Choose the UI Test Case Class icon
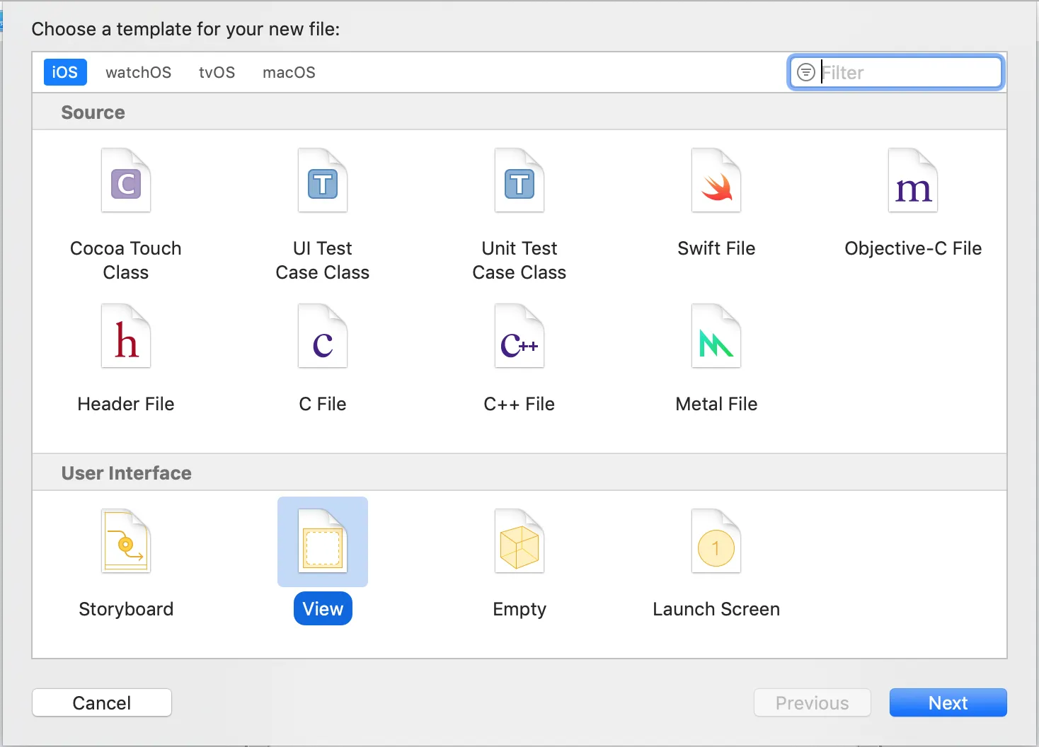Image resolution: width=1039 pixels, height=747 pixels. pyautogui.click(x=323, y=180)
